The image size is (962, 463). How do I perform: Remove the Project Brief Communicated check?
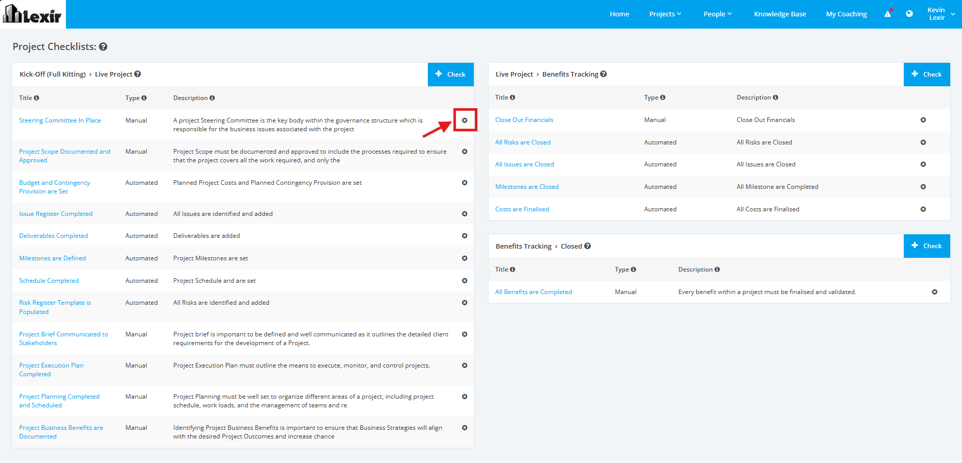tap(465, 334)
